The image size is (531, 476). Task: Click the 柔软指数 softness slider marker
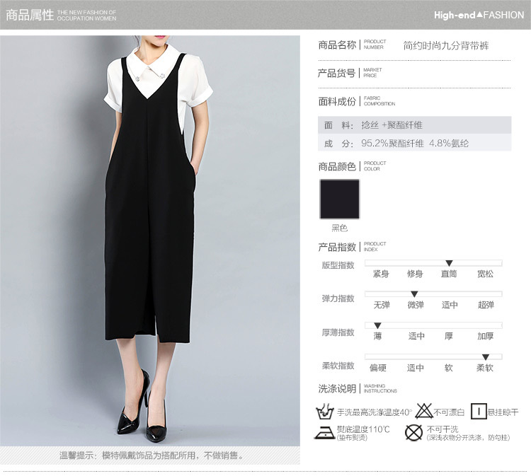[x=486, y=357]
